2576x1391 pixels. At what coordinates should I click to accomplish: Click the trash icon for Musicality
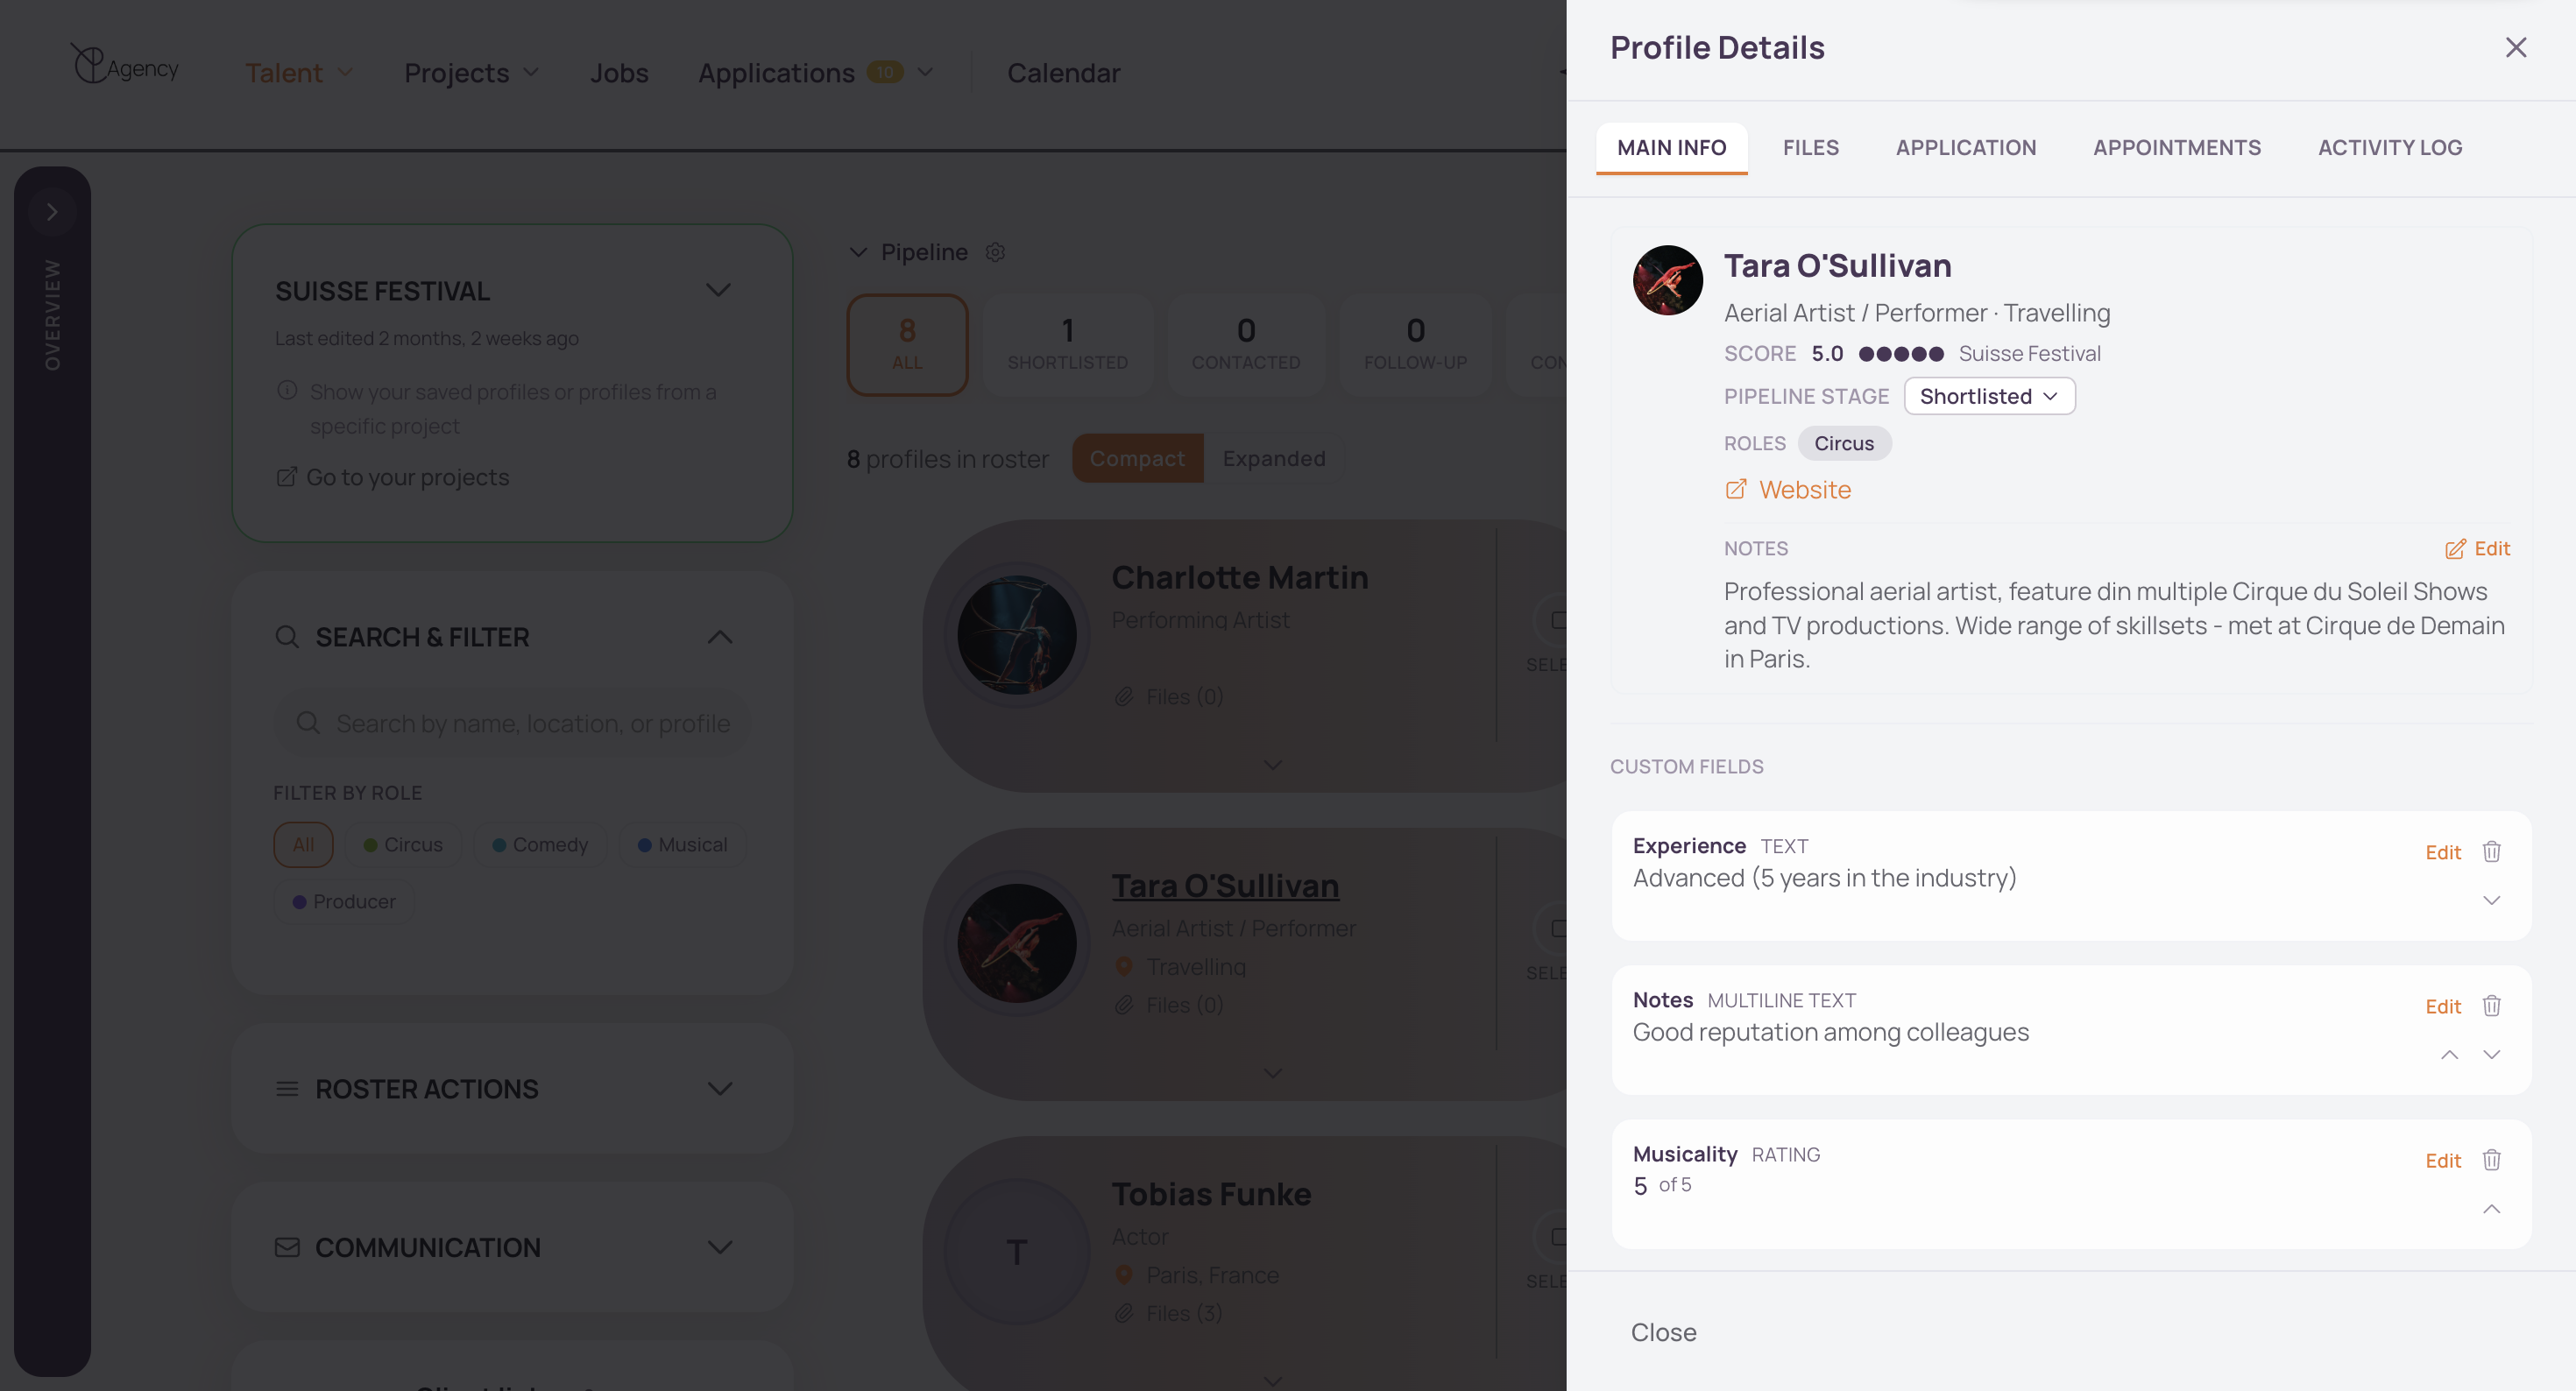[x=2491, y=1160]
